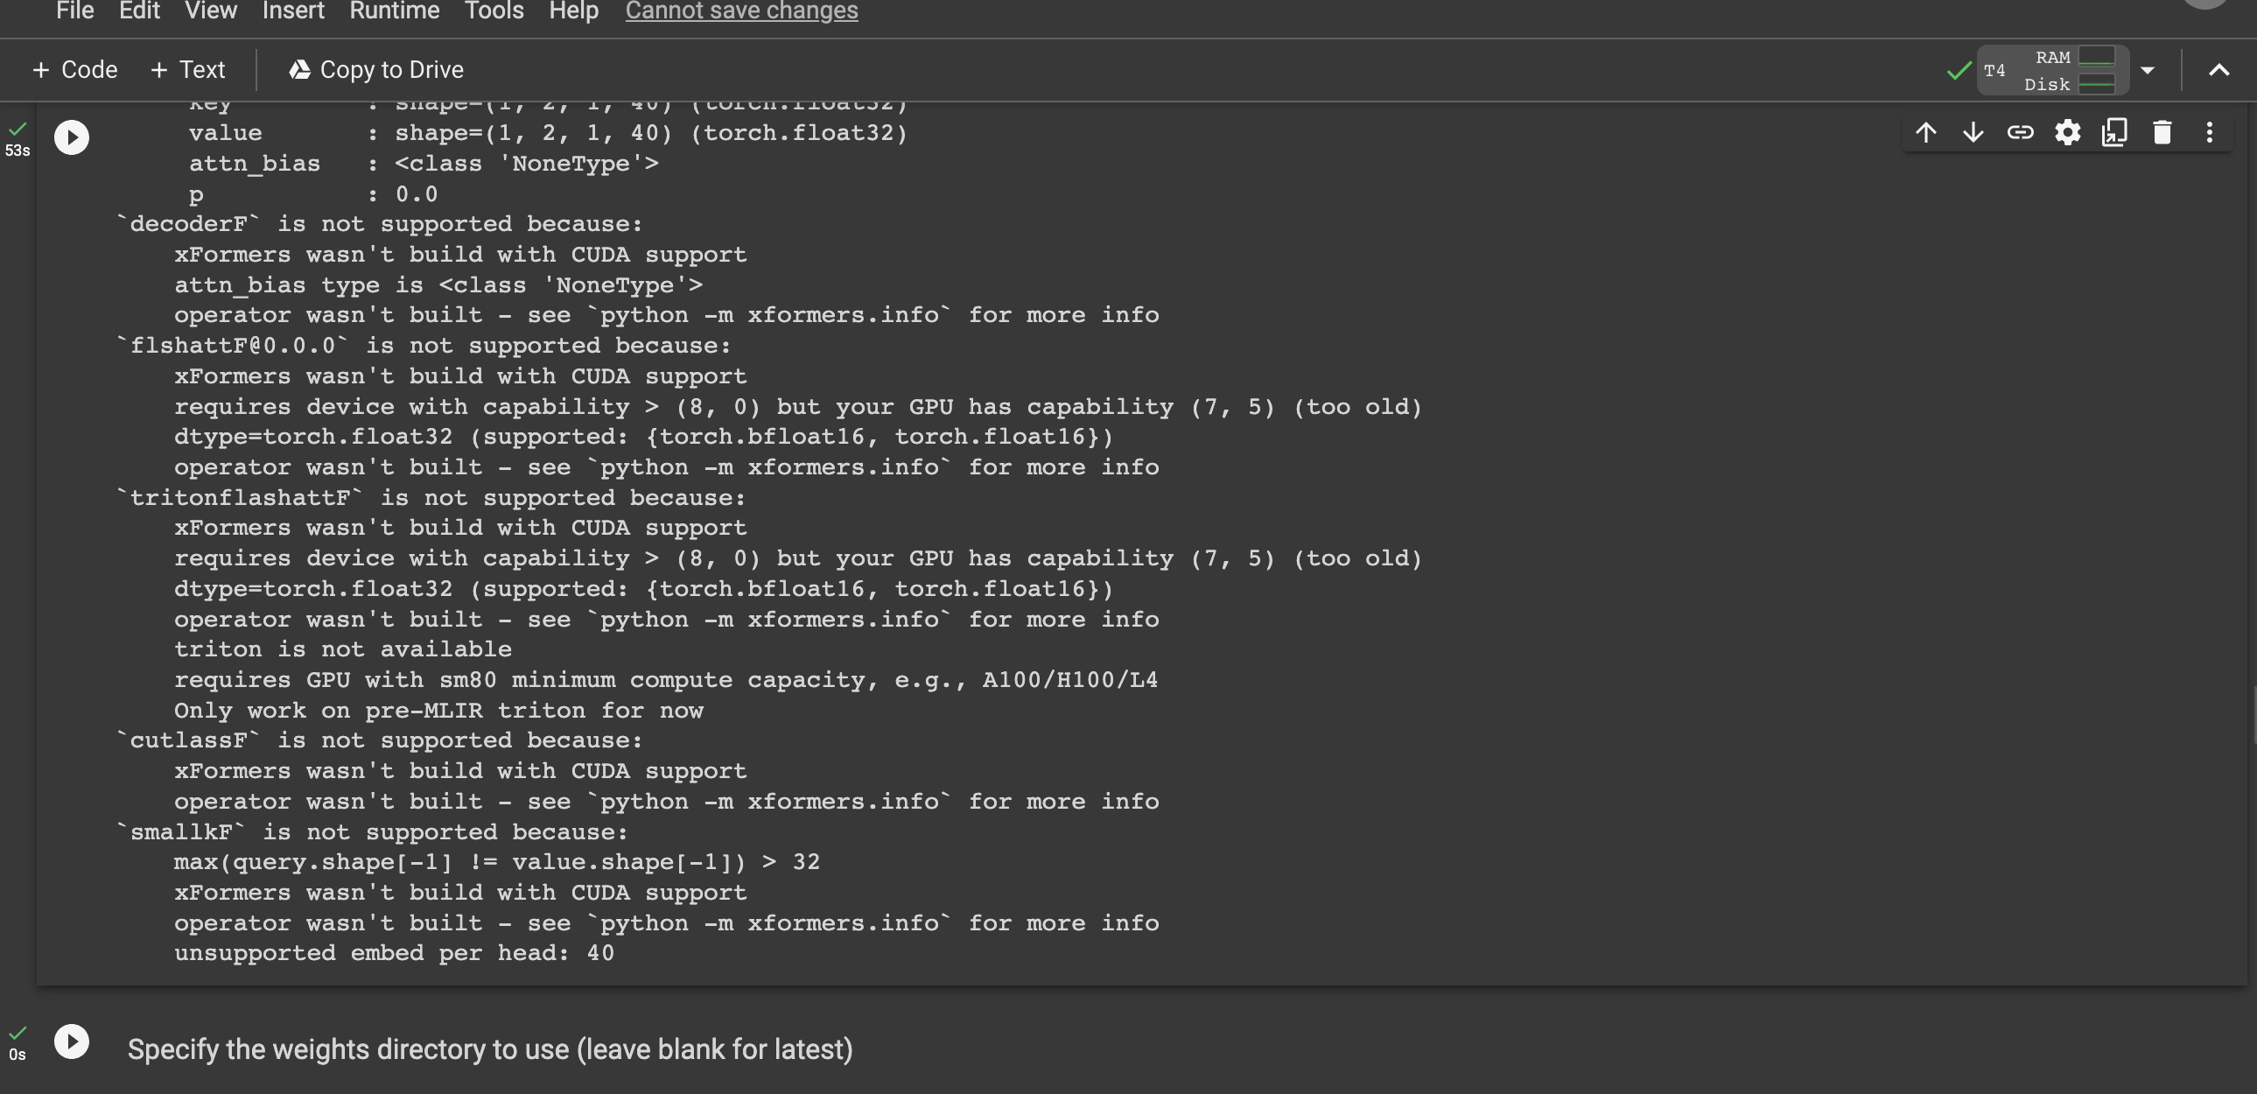Screen dimensions: 2257x1094
Task: Open the more cell actions menu
Action: pos(2209,132)
